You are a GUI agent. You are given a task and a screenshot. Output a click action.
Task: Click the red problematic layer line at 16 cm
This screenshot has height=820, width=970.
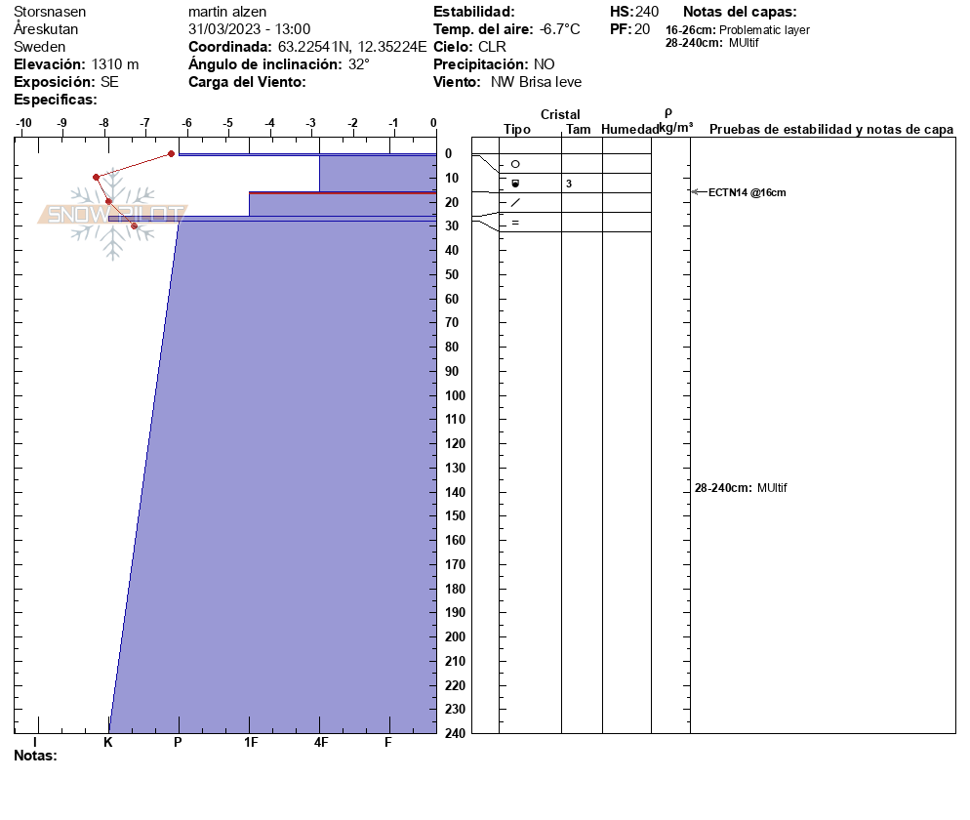(x=343, y=193)
